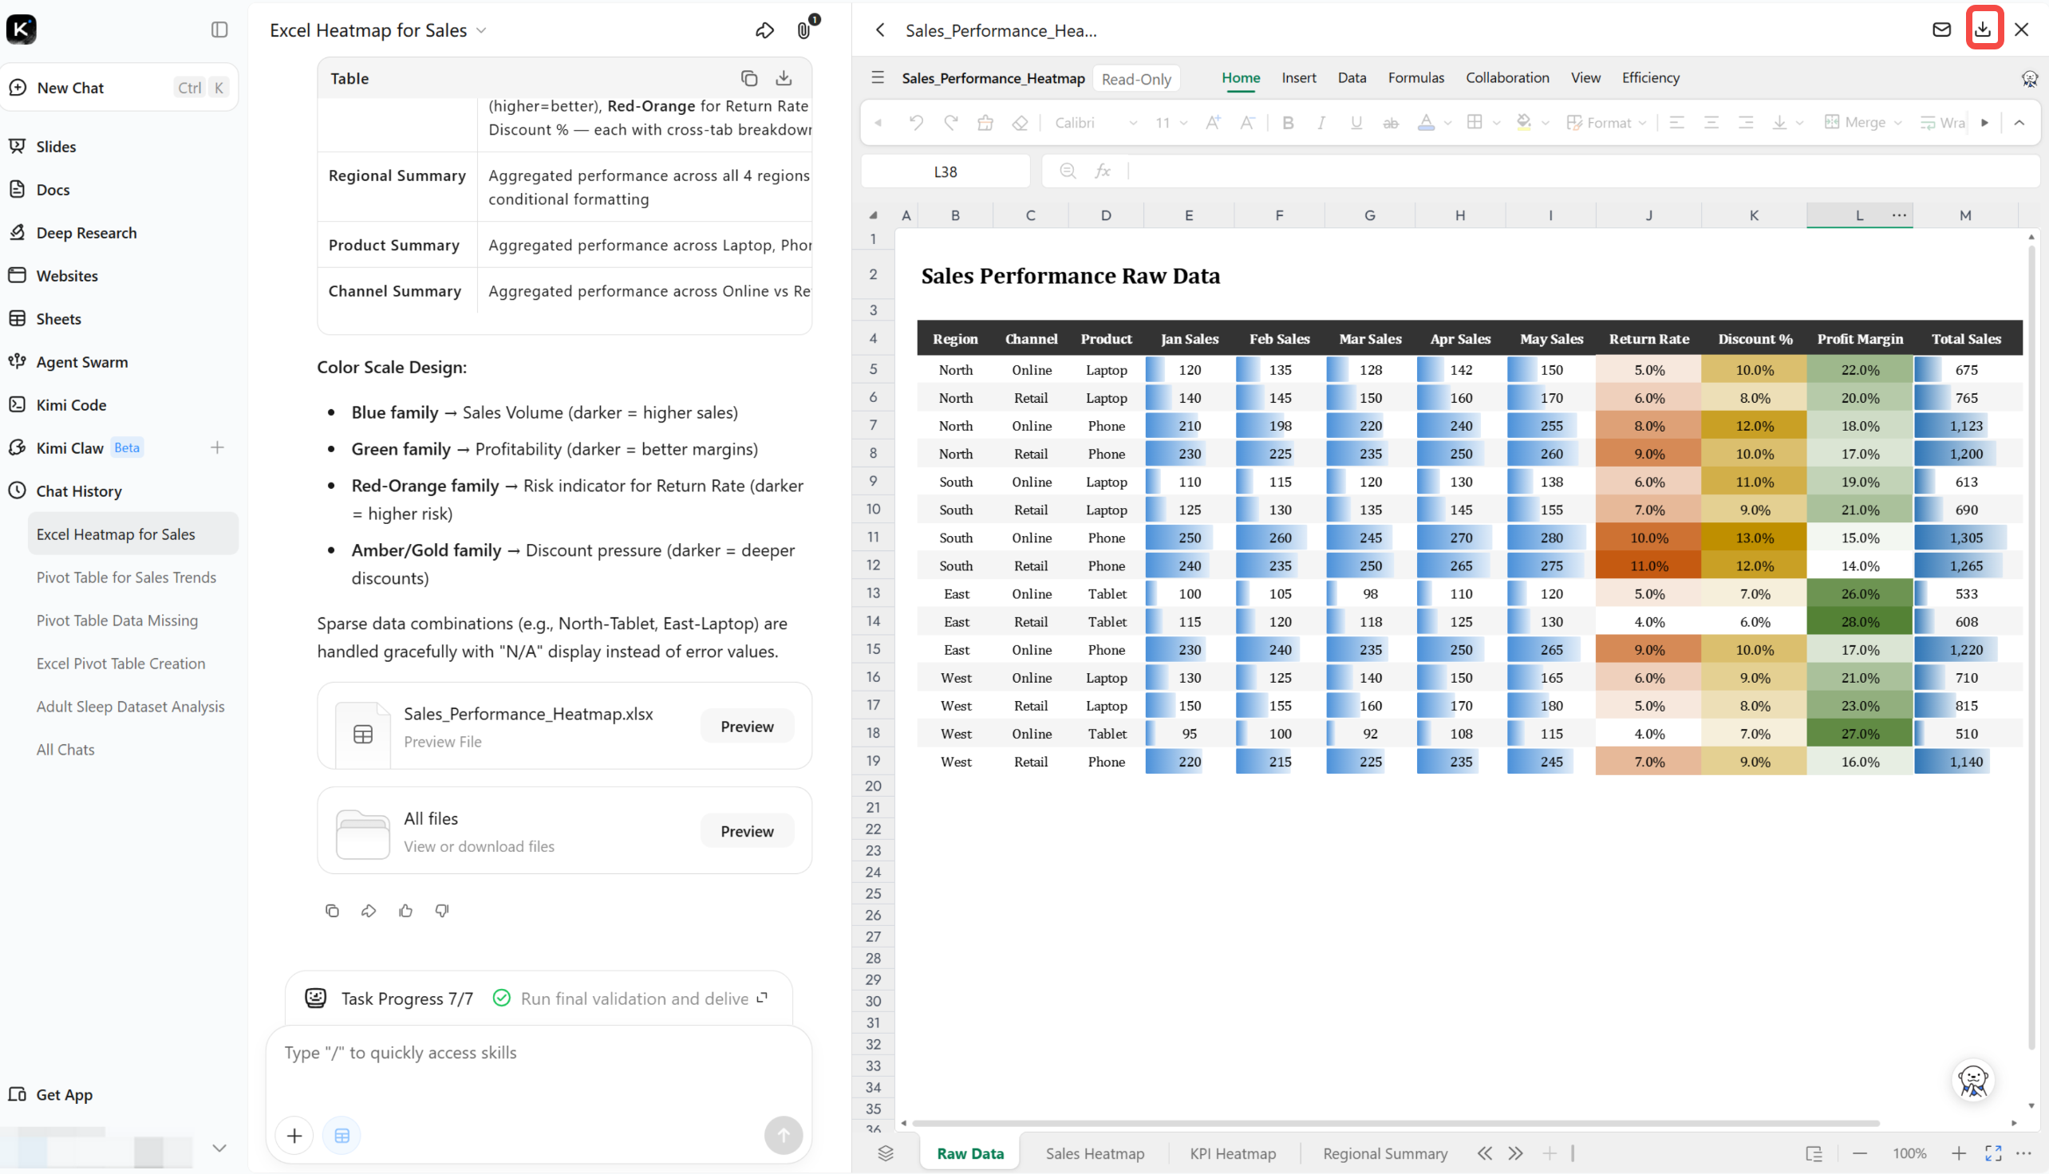Switch to the Sales Heatmap sheet
2049x1174 pixels.
(x=1095, y=1153)
